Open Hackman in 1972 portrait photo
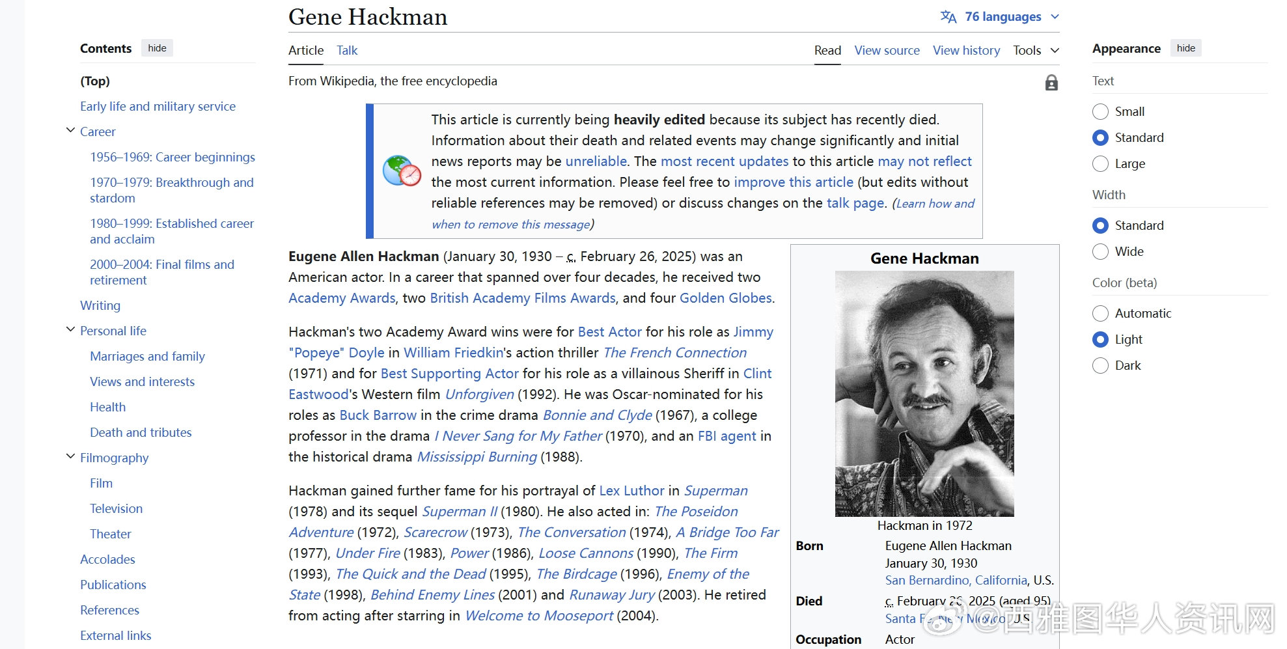The image size is (1287, 649). click(924, 394)
